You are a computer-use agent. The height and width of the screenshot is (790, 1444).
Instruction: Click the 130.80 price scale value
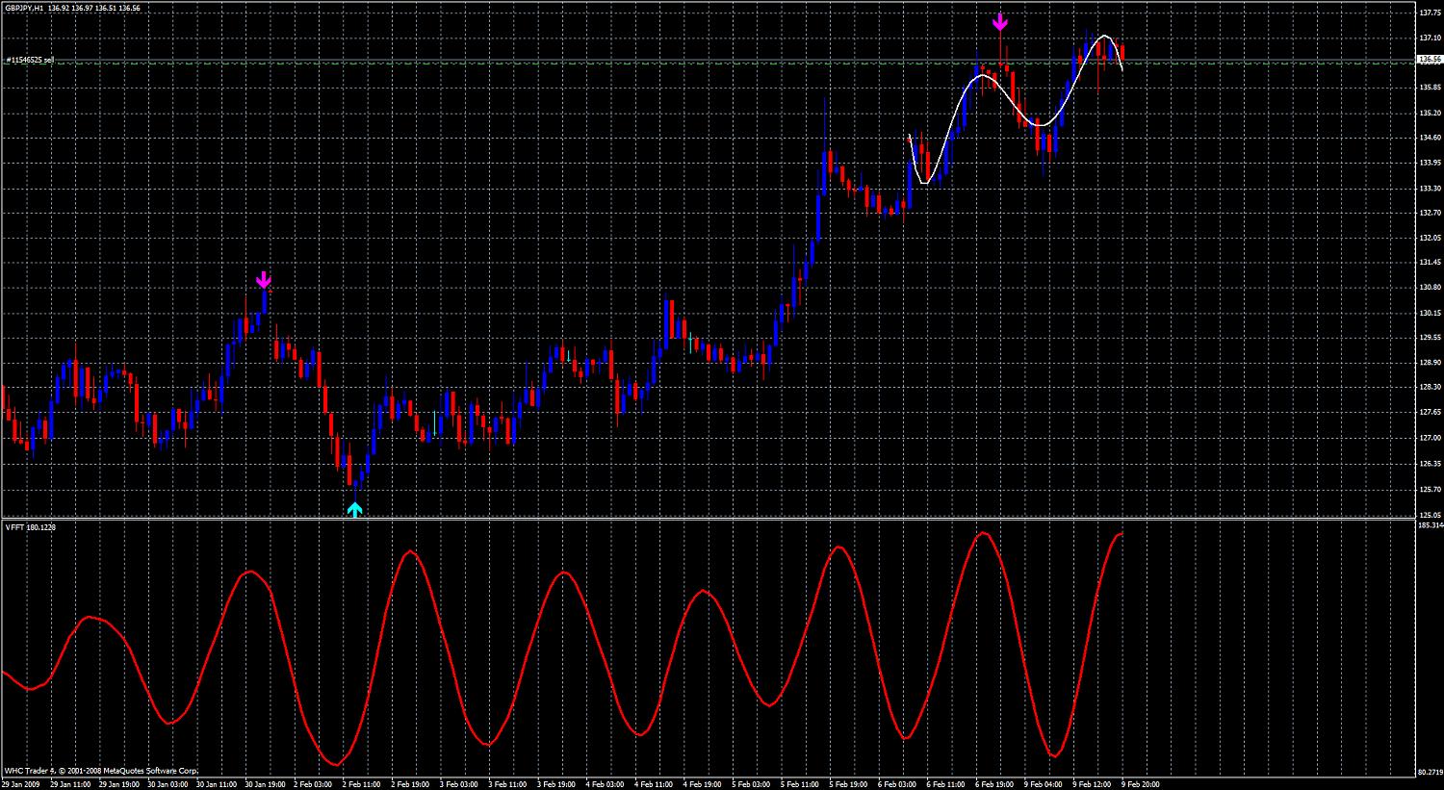point(1430,288)
